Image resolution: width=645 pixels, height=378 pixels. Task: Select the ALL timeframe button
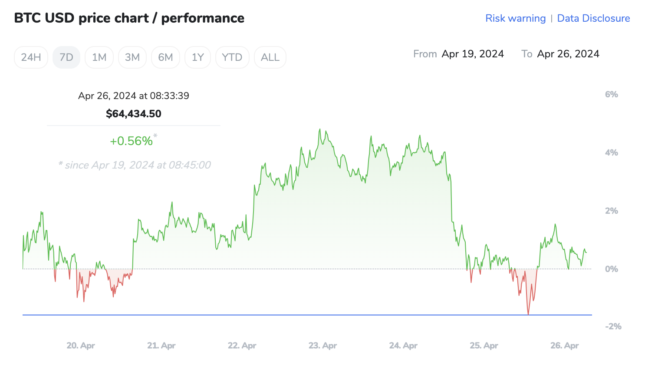coord(270,57)
